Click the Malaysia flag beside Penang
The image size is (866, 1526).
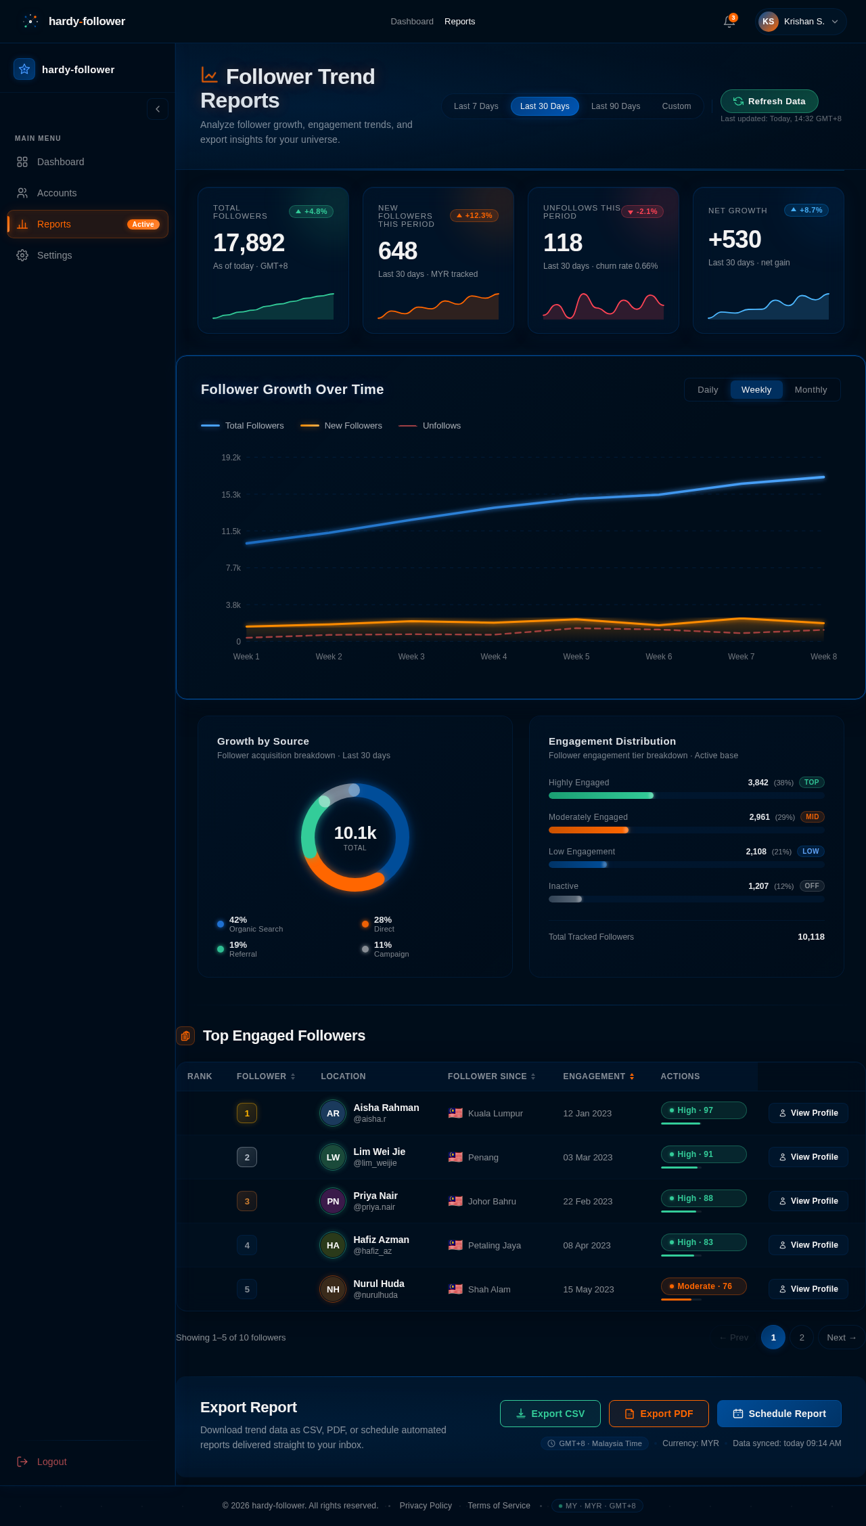tap(455, 1157)
